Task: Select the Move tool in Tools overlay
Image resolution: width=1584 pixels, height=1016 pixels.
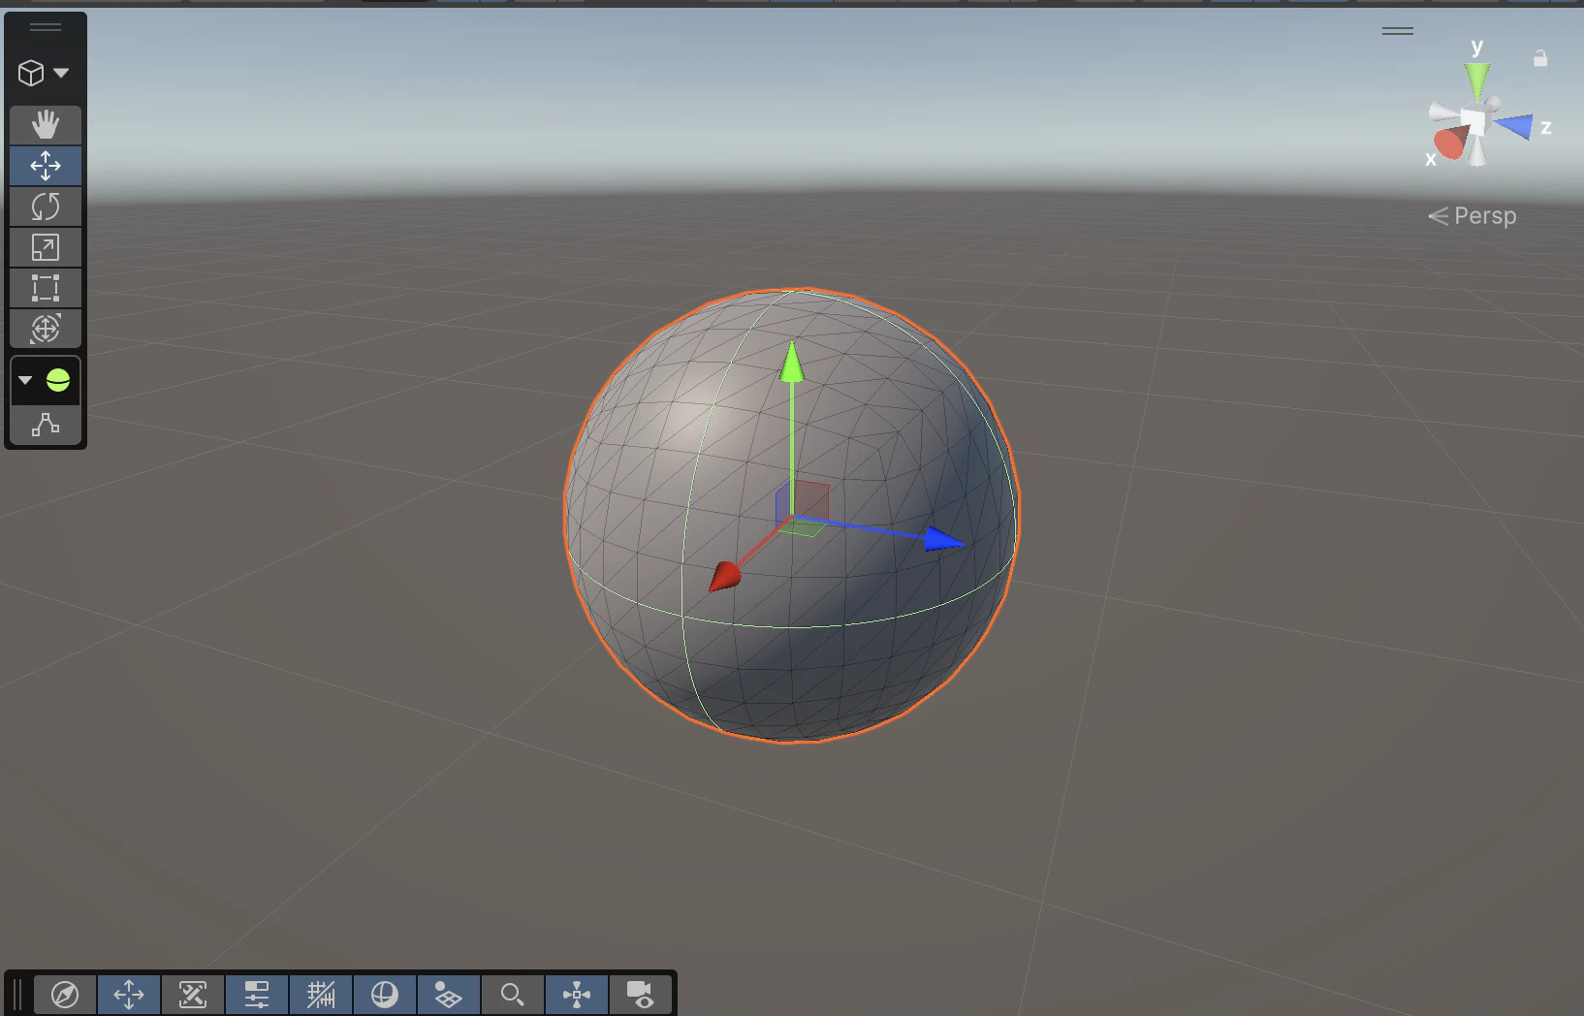Action: click(46, 166)
